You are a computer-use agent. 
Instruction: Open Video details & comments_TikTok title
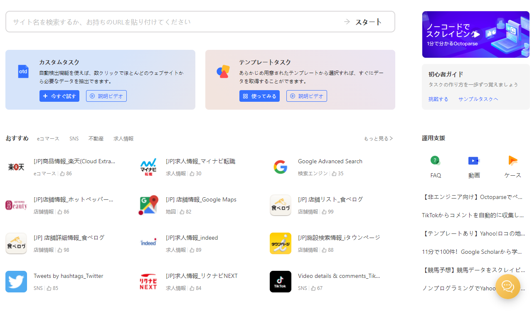point(339,276)
